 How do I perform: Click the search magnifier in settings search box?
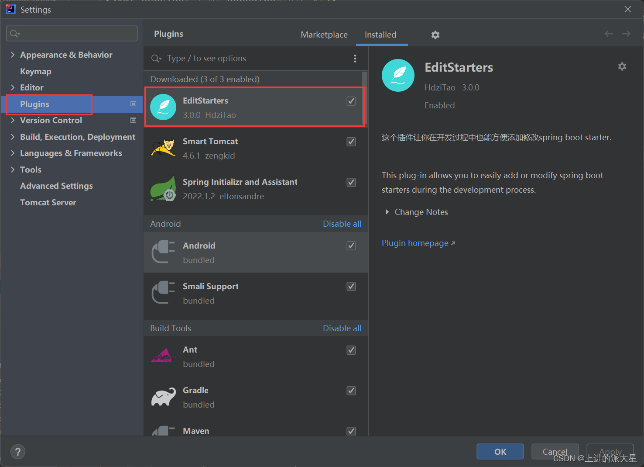tap(15, 34)
